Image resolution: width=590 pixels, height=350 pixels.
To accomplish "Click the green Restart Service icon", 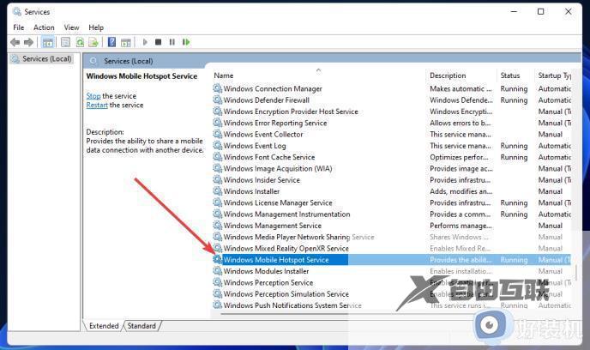I will pyautogui.click(x=186, y=42).
